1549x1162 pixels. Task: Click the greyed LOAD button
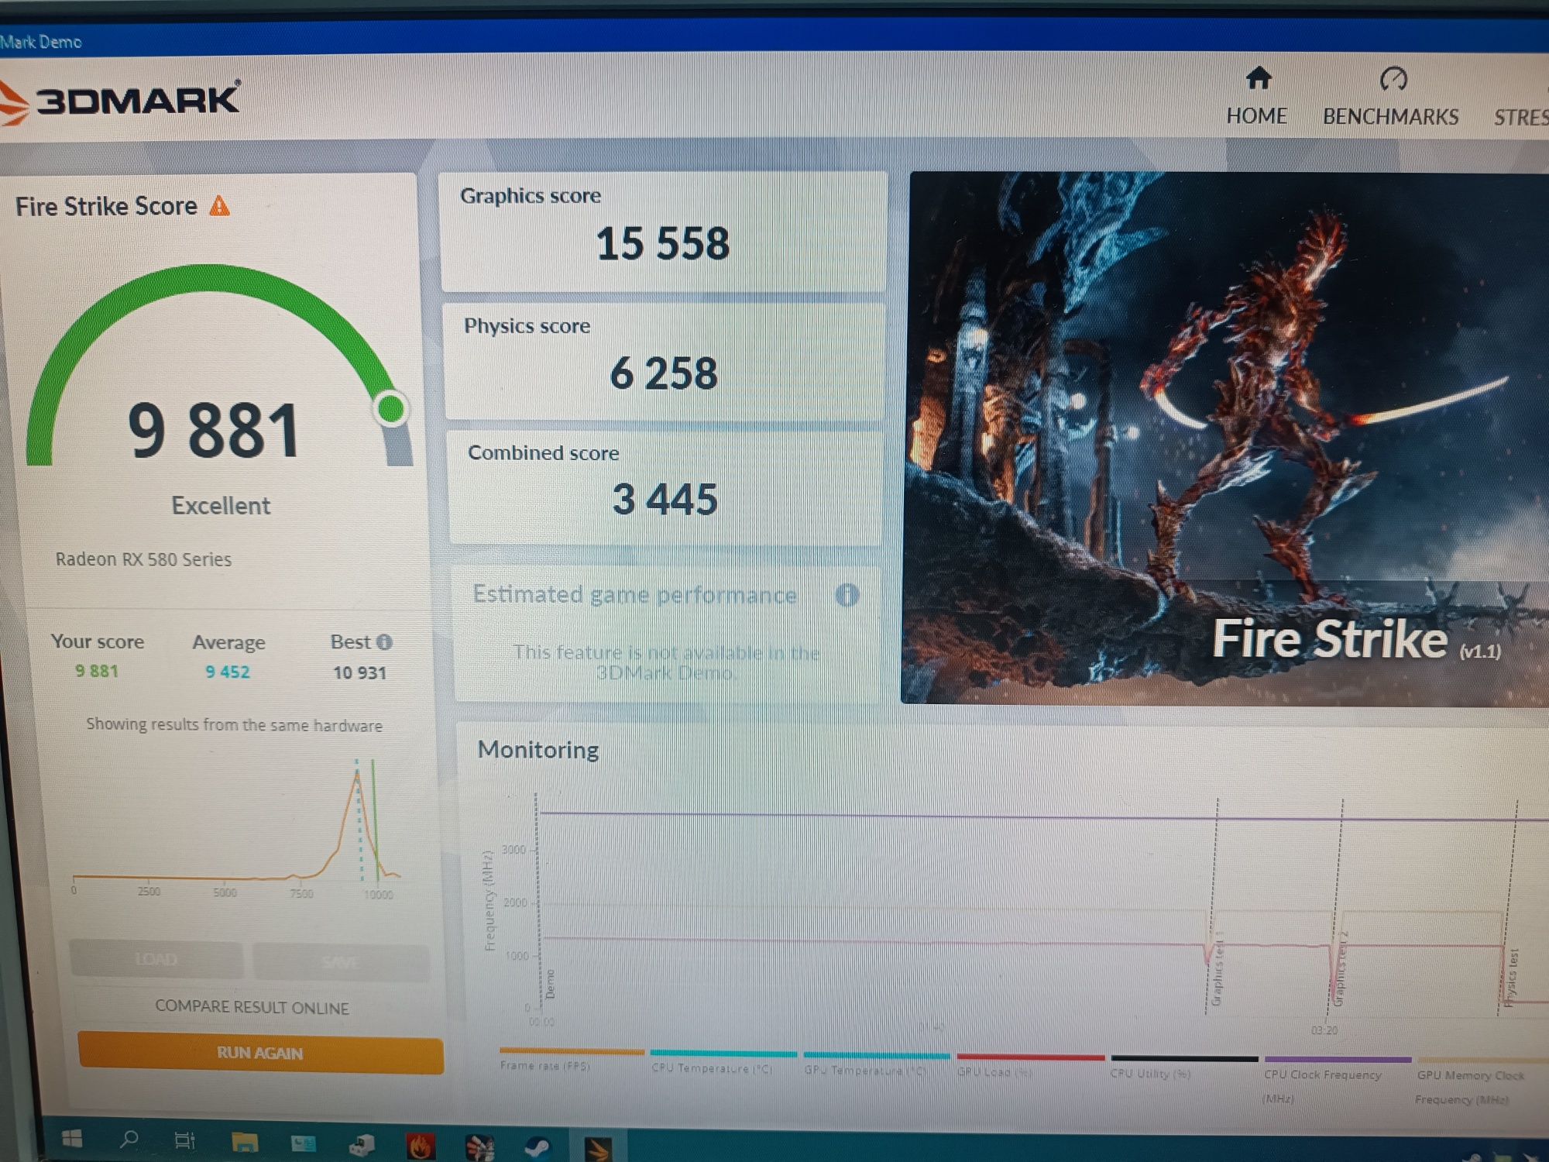tap(156, 960)
